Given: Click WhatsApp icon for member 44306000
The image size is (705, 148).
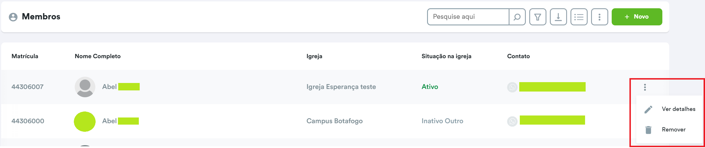Looking at the screenshot, I should click(512, 121).
